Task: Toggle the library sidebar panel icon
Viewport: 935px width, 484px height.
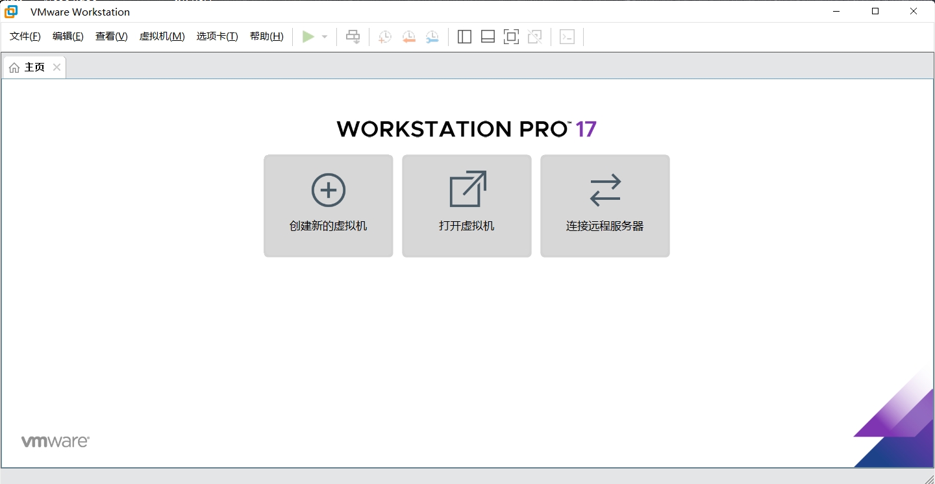Action: [x=464, y=37]
